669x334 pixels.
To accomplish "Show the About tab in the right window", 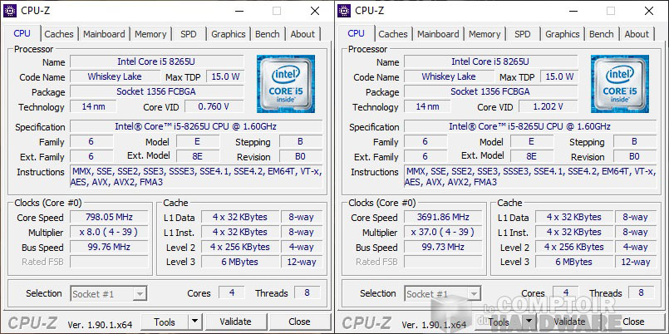I will coord(637,34).
